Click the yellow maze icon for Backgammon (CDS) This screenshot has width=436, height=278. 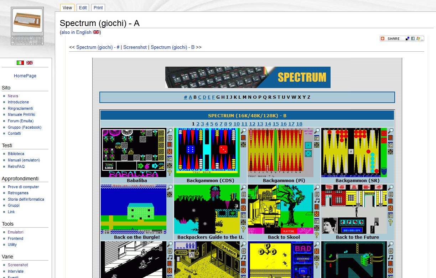243,144
